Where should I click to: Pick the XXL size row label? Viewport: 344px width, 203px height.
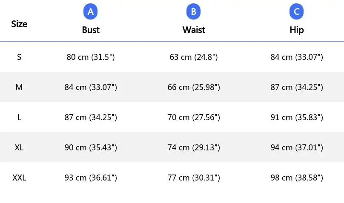(x=19, y=178)
